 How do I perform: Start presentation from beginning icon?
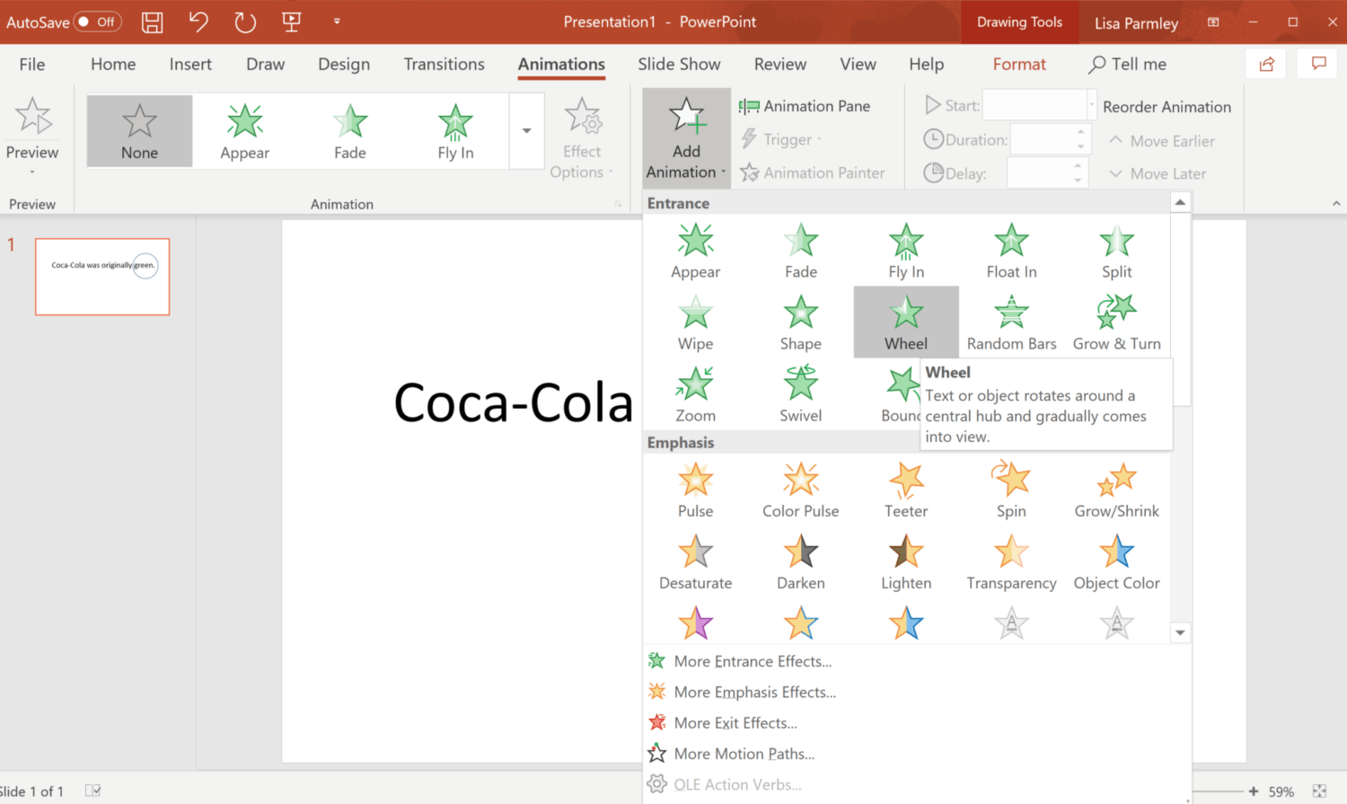pos(291,22)
